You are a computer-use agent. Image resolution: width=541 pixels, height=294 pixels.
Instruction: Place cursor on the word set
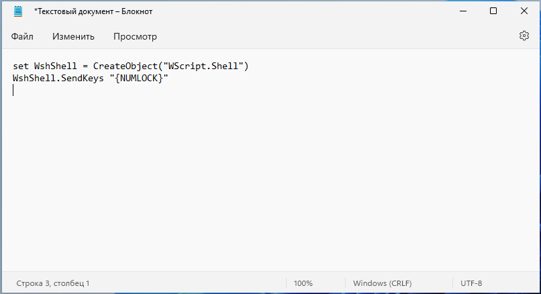click(20, 66)
